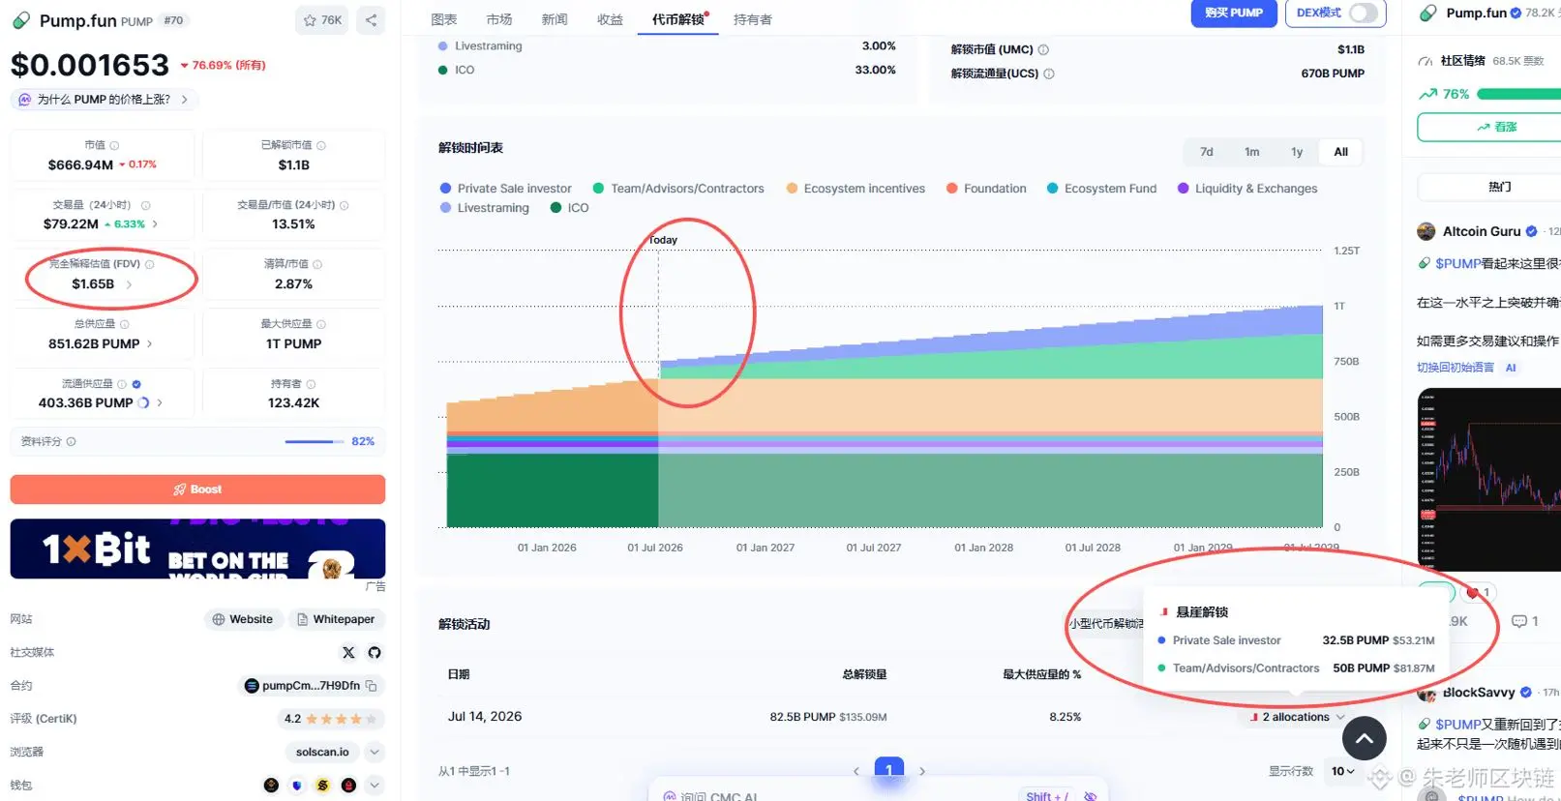Screen dimensions: 1561x801
Task: Select the 1y time range option
Action: point(1297,152)
